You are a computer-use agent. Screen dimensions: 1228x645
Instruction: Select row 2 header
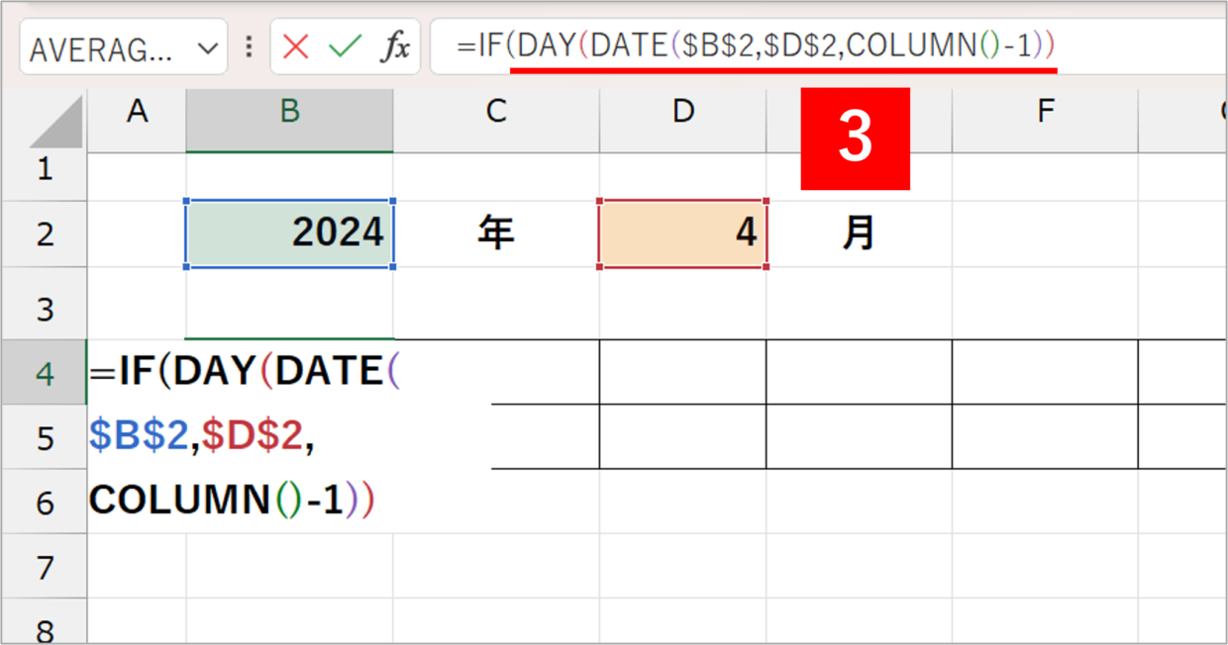44,234
